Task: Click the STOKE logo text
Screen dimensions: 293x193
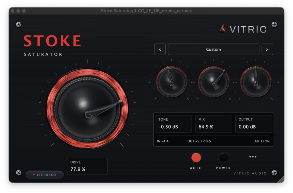Action: click(53, 41)
